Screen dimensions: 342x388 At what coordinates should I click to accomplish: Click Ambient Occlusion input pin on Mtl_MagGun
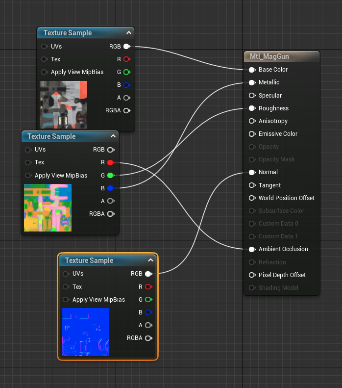(252, 249)
